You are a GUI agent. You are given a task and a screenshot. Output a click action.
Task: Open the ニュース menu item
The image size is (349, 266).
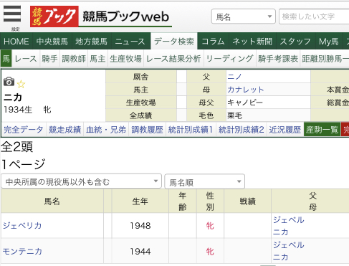(x=130, y=42)
